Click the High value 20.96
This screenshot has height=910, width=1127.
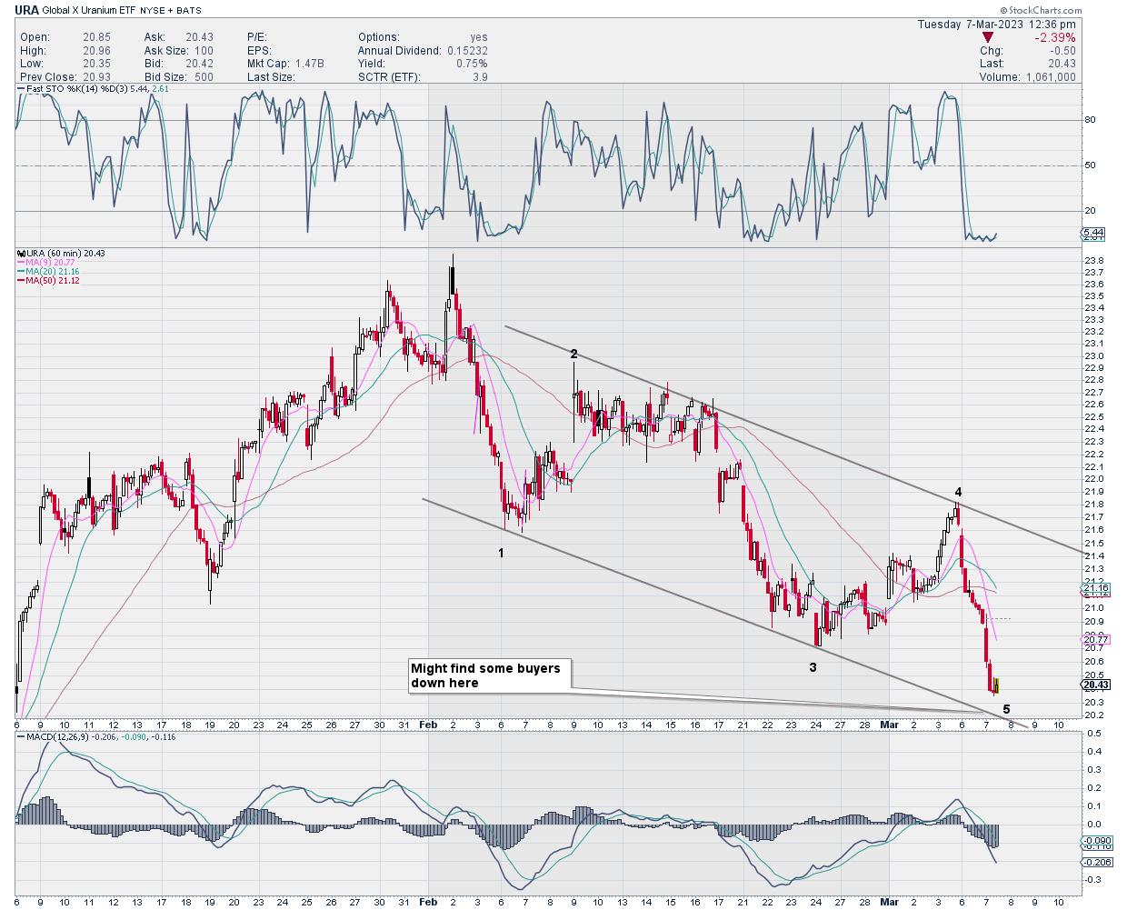pos(96,51)
